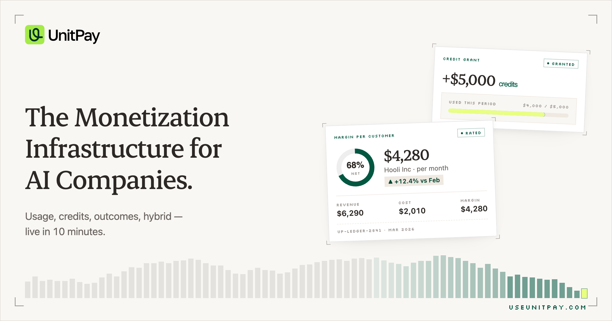The width and height of the screenshot is (612, 321).
Task: Click the green dot in RATED badge
Action: 462,133
